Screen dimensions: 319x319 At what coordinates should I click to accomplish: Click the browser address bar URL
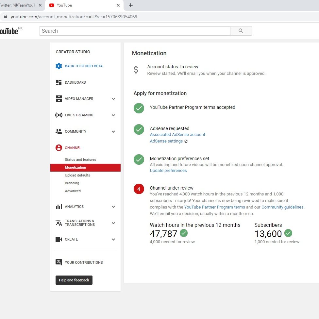74,17
